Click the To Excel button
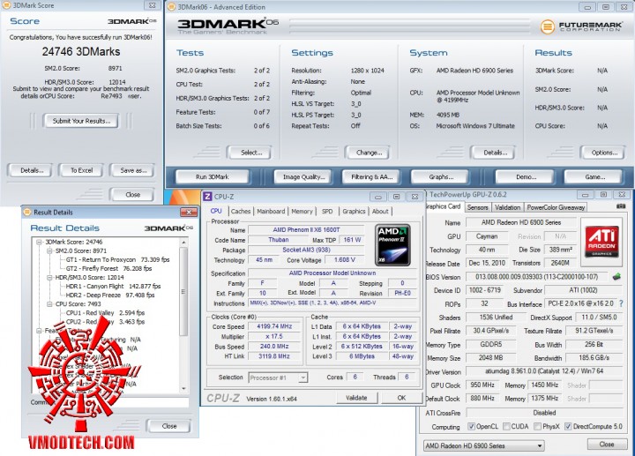The image size is (635, 456). point(81,170)
